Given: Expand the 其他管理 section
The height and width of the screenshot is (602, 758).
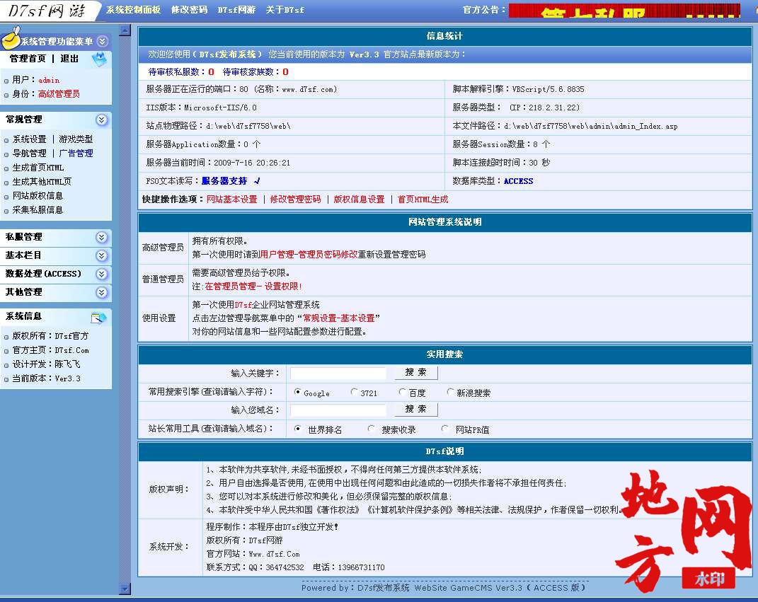Looking at the screenshot, I should point(101,292).
